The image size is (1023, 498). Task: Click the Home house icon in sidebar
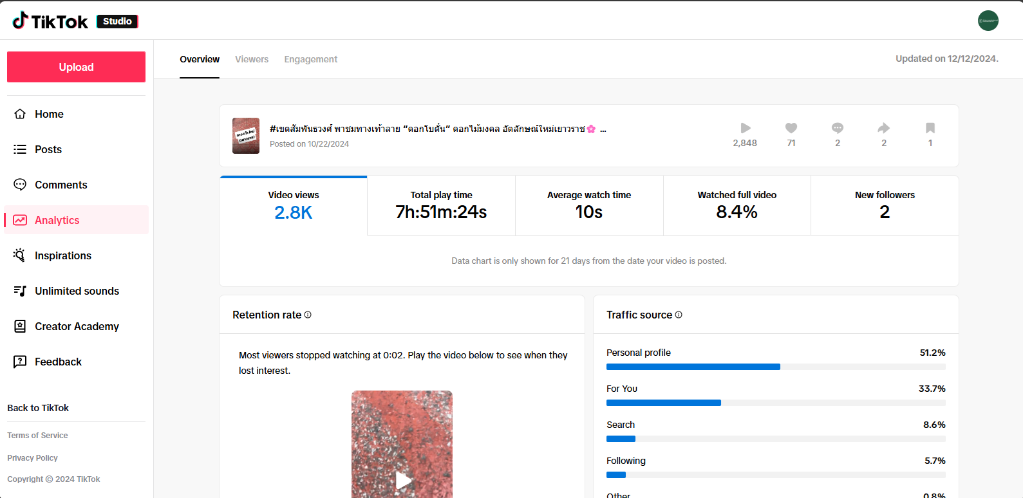[x=20, y=114]
